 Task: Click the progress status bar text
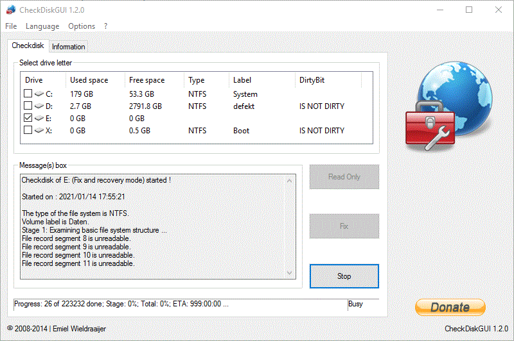121,304
